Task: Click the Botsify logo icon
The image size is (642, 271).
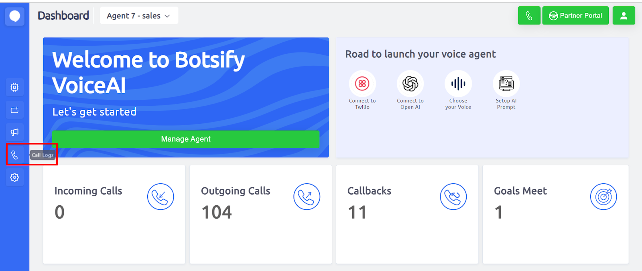Action: point(14,16)
